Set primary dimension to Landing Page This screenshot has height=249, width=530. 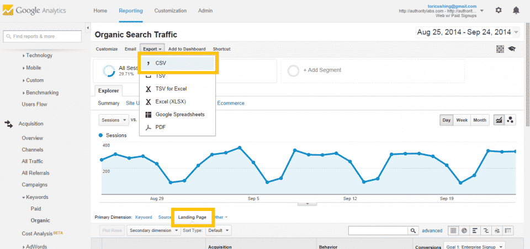click(192, 217)
